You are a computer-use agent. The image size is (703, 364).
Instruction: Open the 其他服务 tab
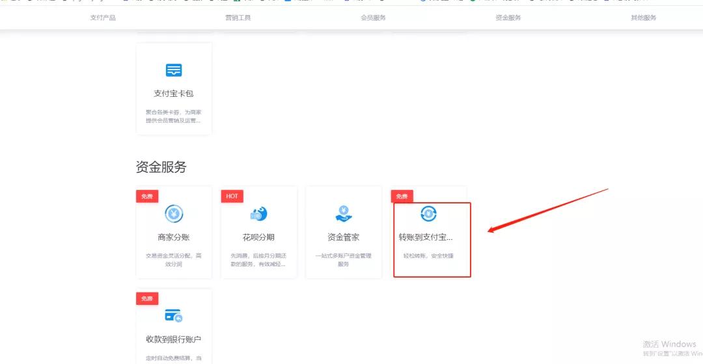click(643, 18)
